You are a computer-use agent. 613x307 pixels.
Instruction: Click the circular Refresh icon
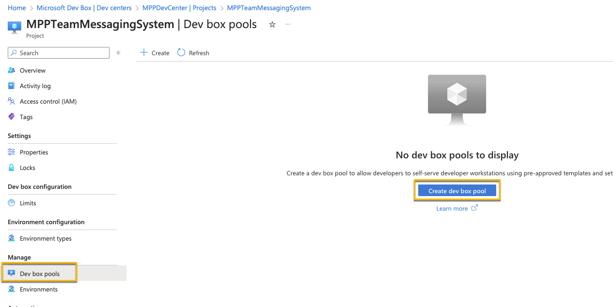(181, 52)
